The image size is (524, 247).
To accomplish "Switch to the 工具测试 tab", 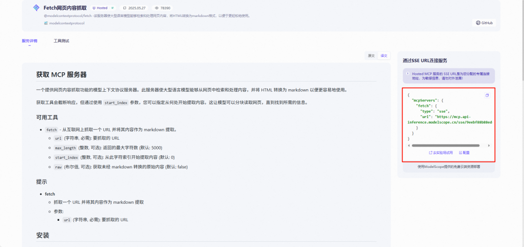I will point(62,41).
